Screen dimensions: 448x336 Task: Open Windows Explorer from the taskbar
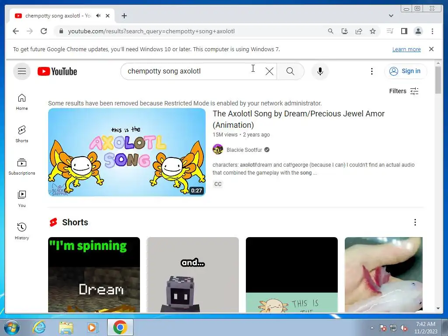[66, 327]
